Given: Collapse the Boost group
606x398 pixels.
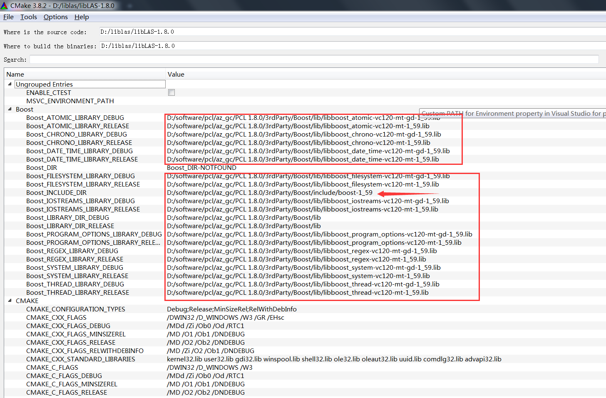Looking at the screenshot, I should 10,109.
